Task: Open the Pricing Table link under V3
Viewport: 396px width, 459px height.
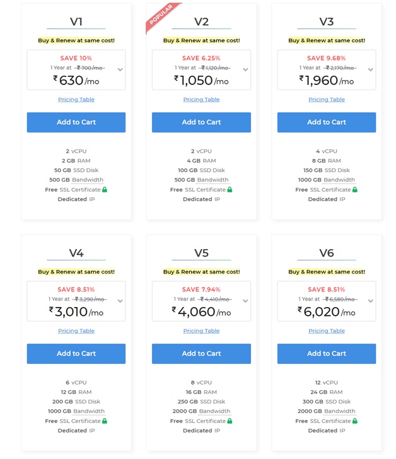Action: [x=327, y=100]
